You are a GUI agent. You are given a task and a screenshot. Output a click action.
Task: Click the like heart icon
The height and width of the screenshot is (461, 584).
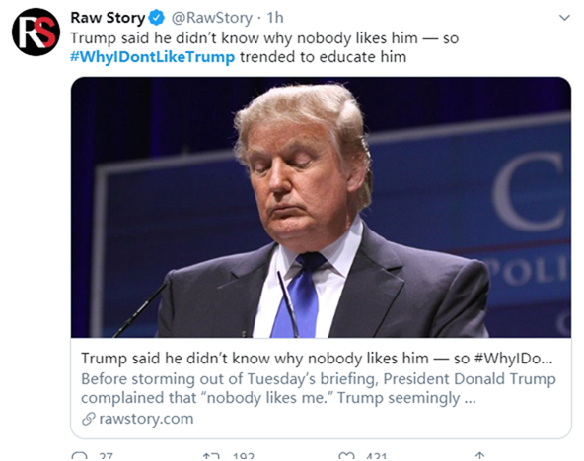coord(346,456)
